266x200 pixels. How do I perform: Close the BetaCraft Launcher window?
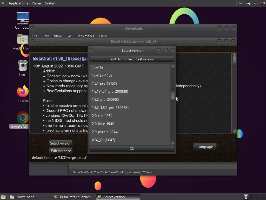pyautogui.click(x=233, y=41)
